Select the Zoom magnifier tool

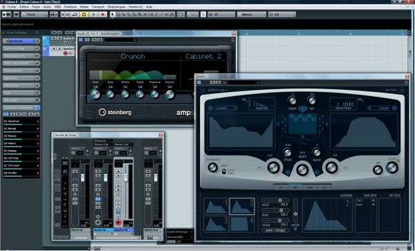pyautogui.click(x=140, y=15)
